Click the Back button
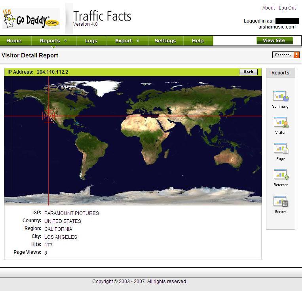302x291 pixels. click(x=249, y=72)
